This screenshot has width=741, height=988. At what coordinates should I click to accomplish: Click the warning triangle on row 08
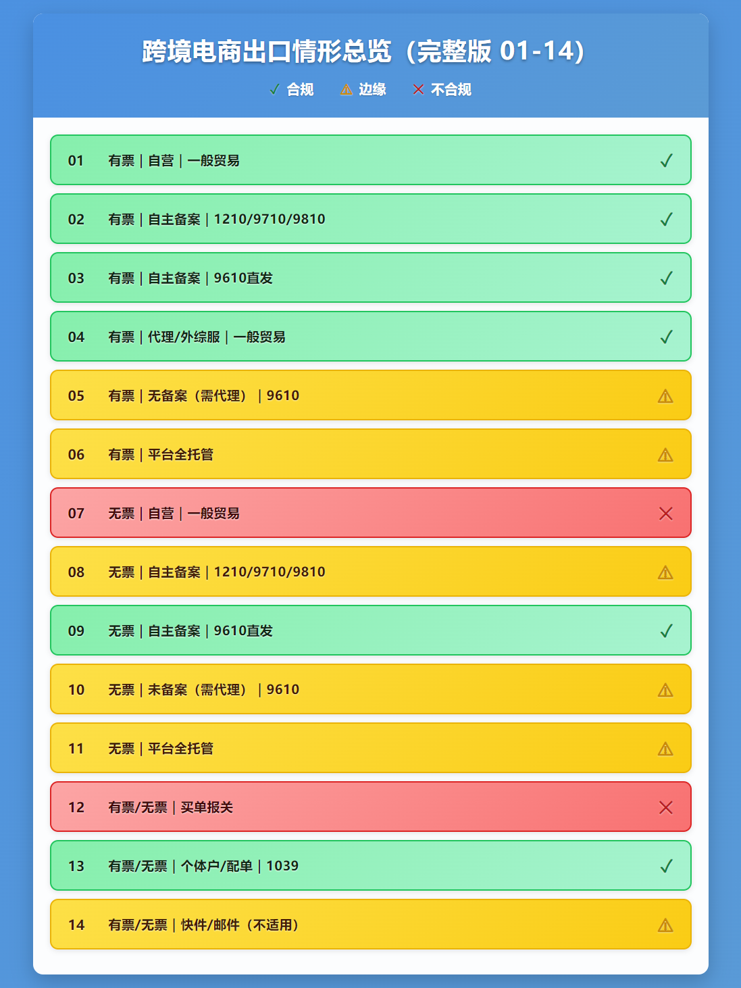pyautogui.click(x=665, y=572)
